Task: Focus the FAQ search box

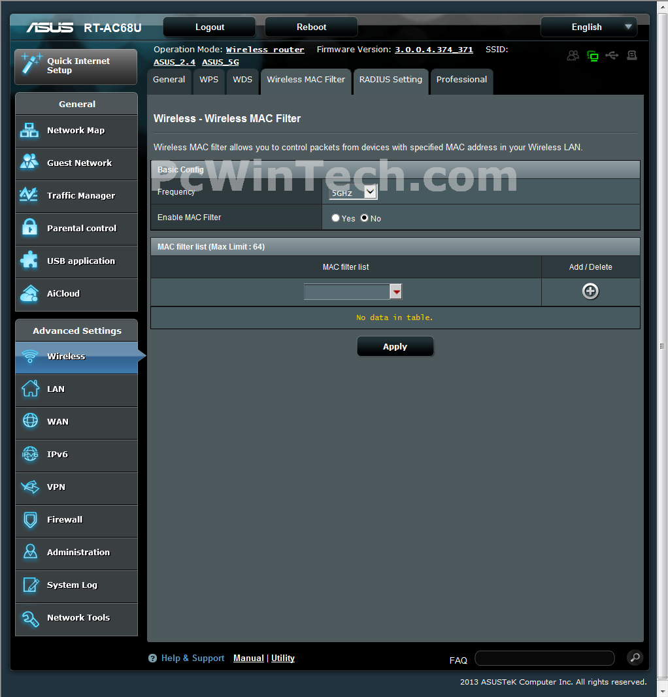Action: (544, 658)
